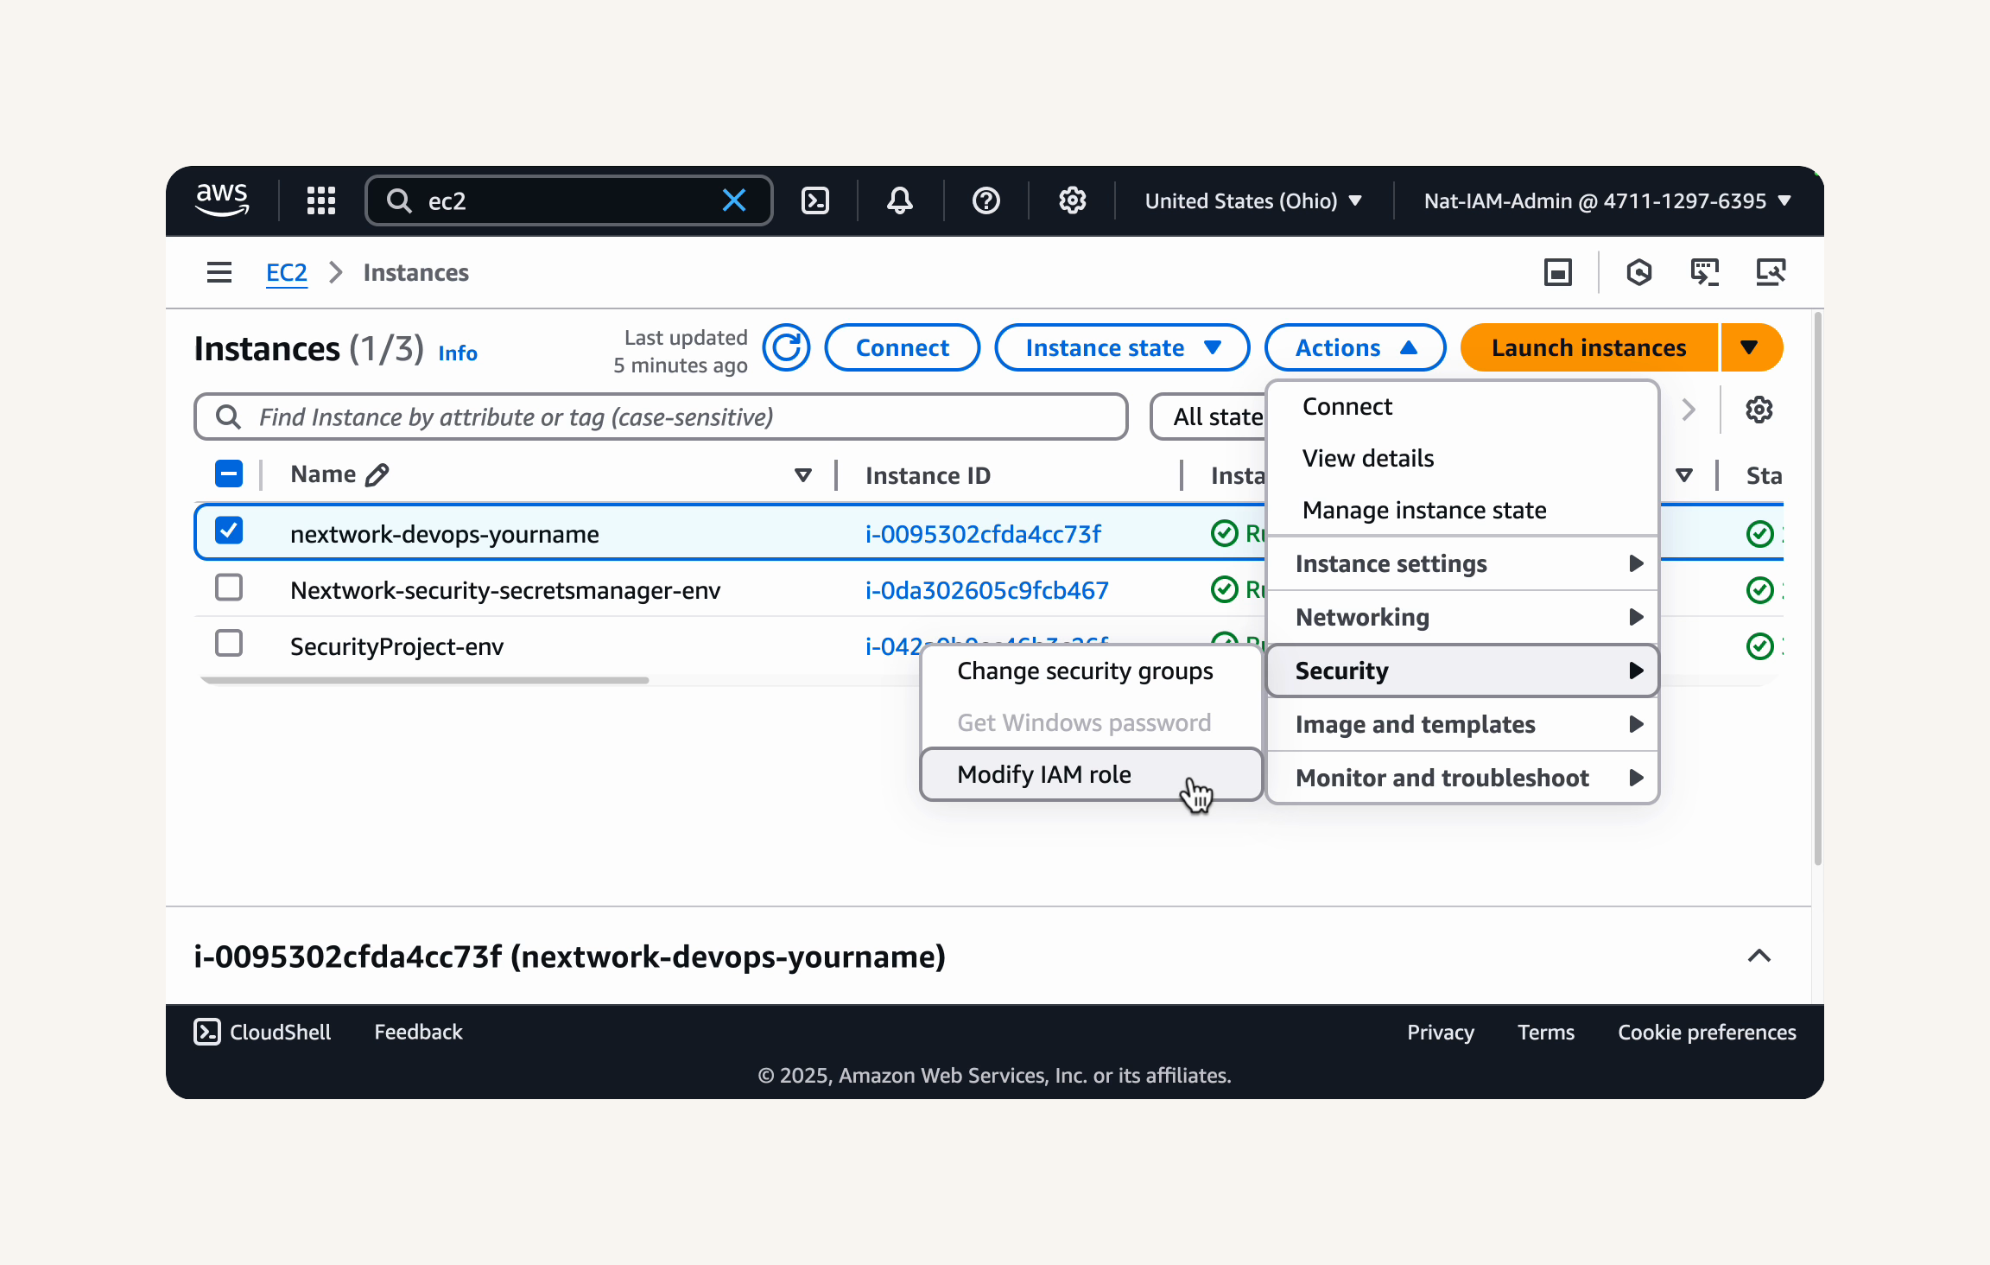Click the horizontal table scrollbar
This screenshot has height=1265, width=1990.
pos(424,680)
